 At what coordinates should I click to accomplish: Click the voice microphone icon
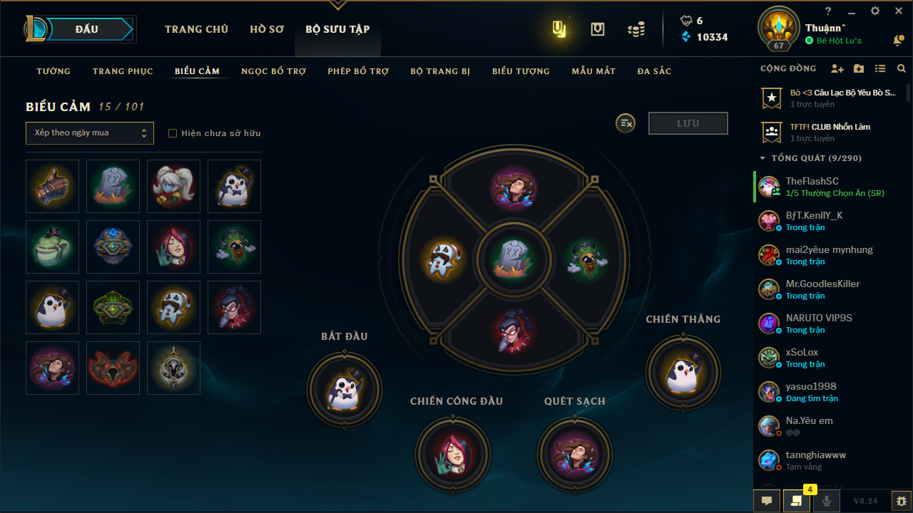(827, 501)
